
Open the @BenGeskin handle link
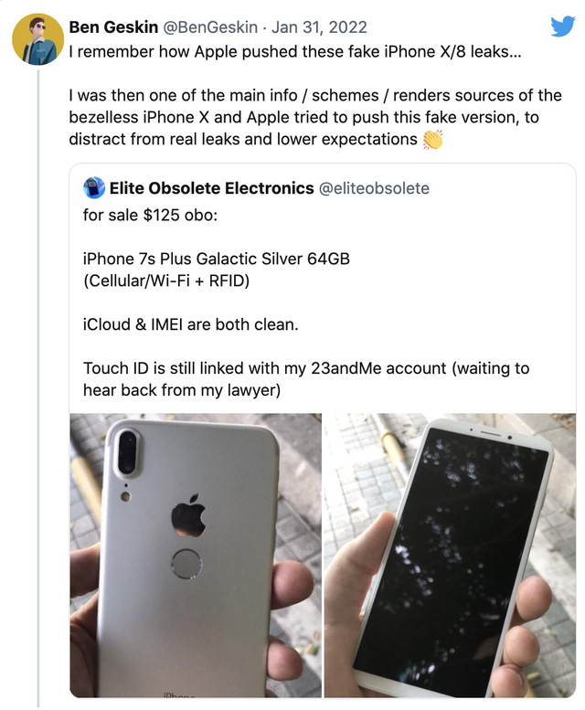point(210,27)
